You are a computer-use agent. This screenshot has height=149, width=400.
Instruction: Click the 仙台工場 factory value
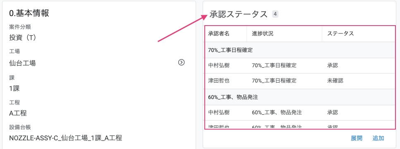(22, 63)
